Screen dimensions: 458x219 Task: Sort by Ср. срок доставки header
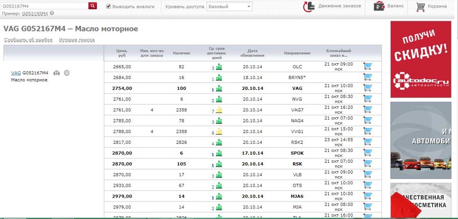(217, 53)
